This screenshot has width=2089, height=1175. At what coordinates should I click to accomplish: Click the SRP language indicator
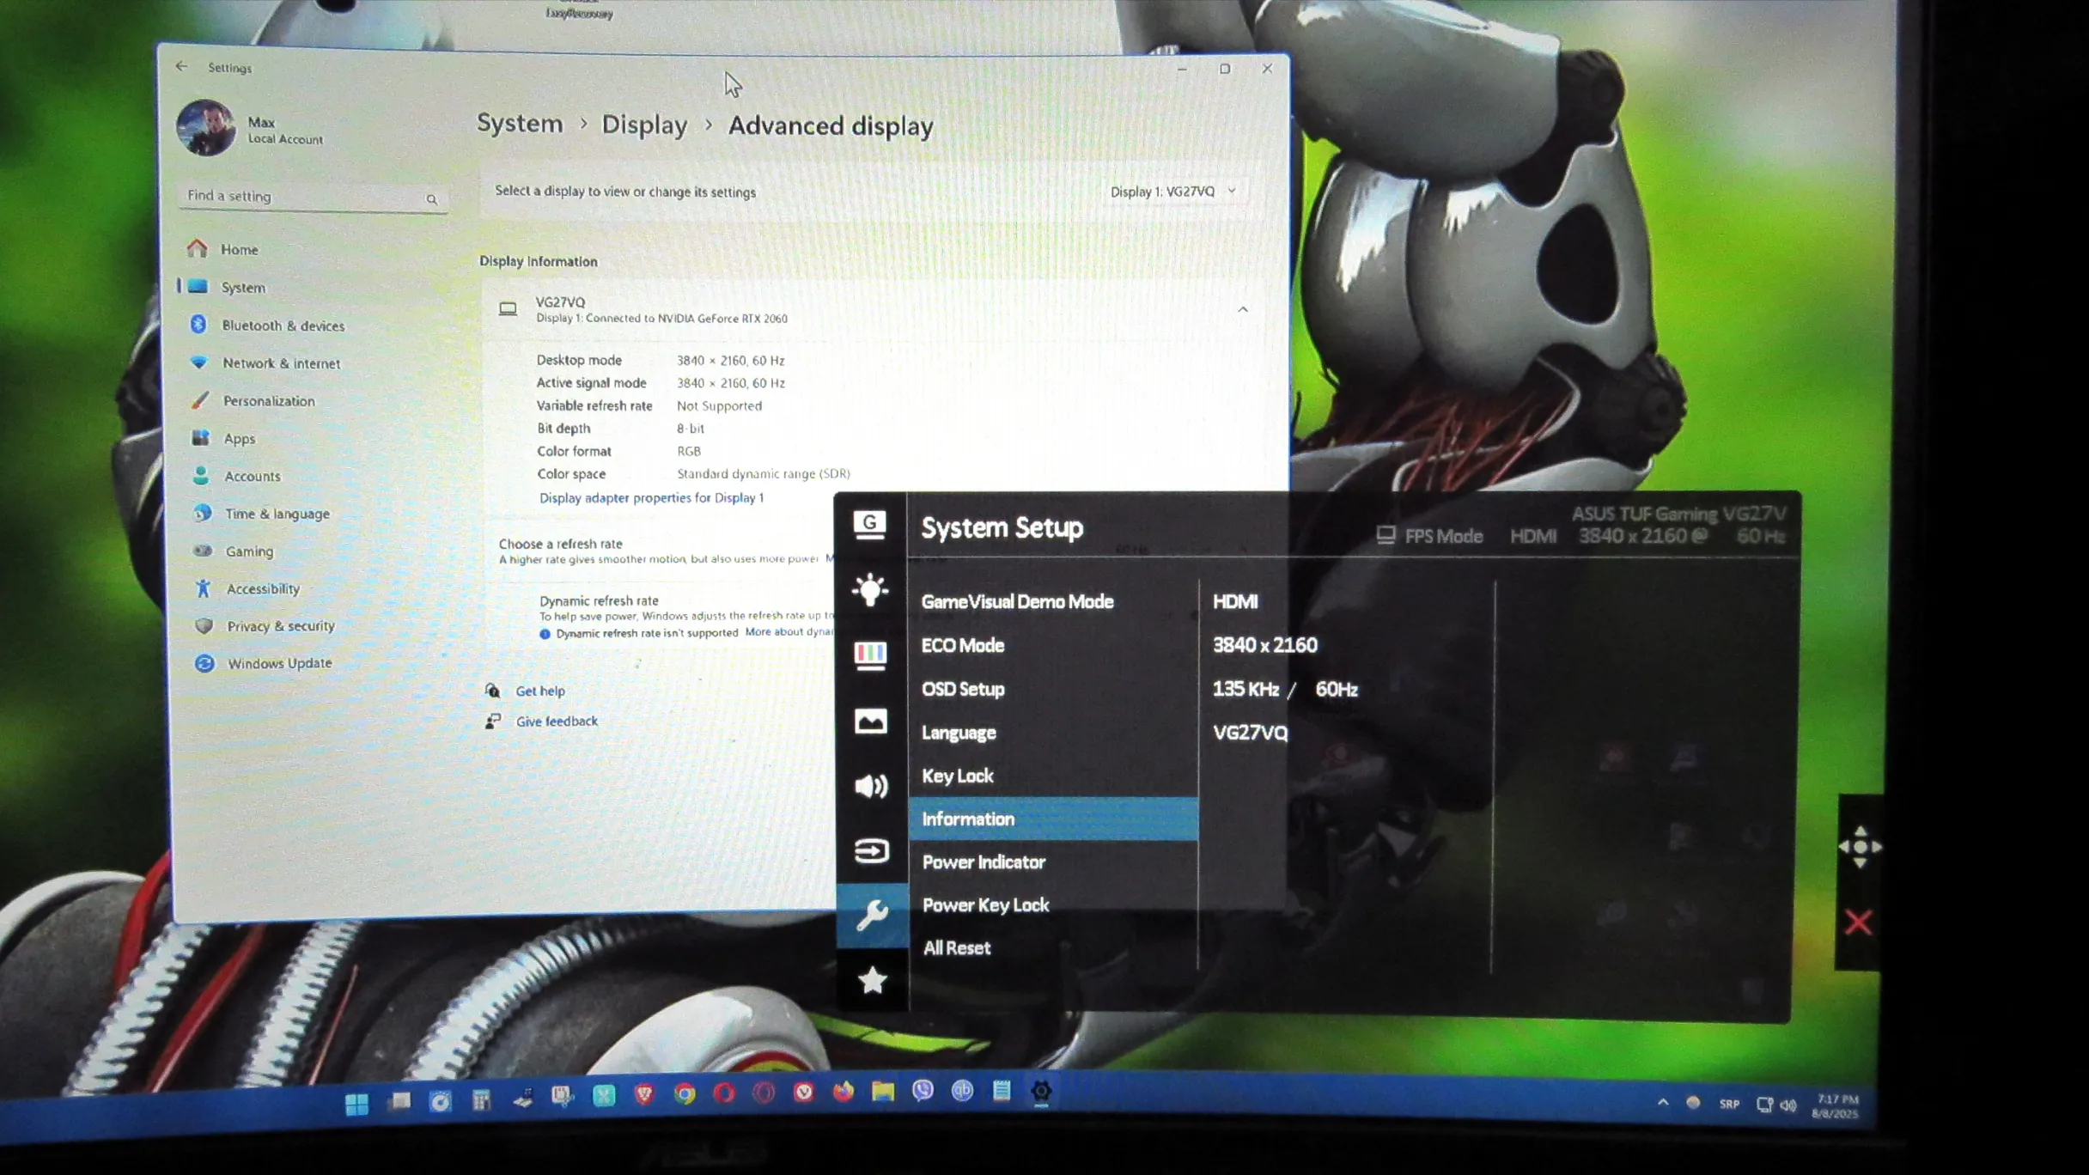[x=1729, y=1105]
